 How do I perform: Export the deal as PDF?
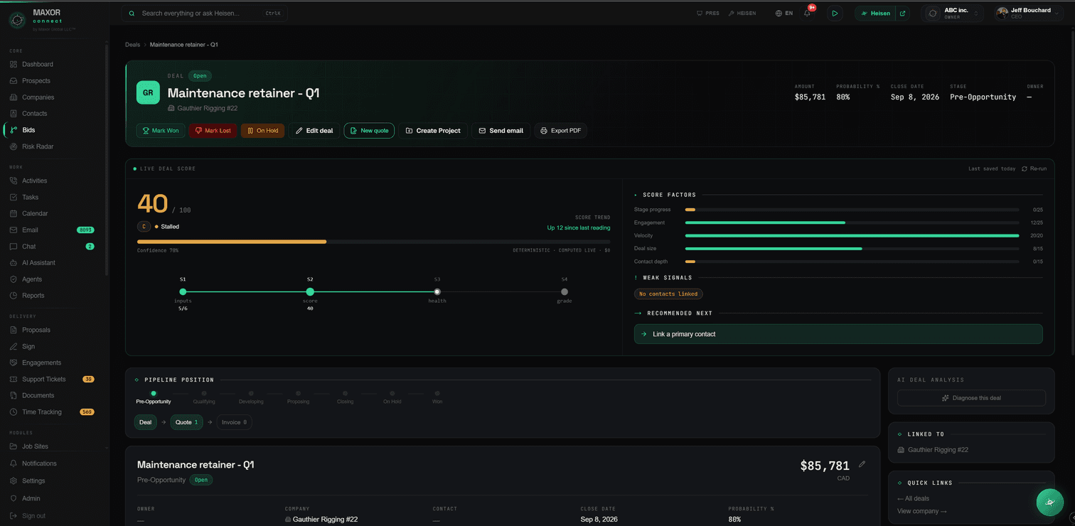click(561, 131)
